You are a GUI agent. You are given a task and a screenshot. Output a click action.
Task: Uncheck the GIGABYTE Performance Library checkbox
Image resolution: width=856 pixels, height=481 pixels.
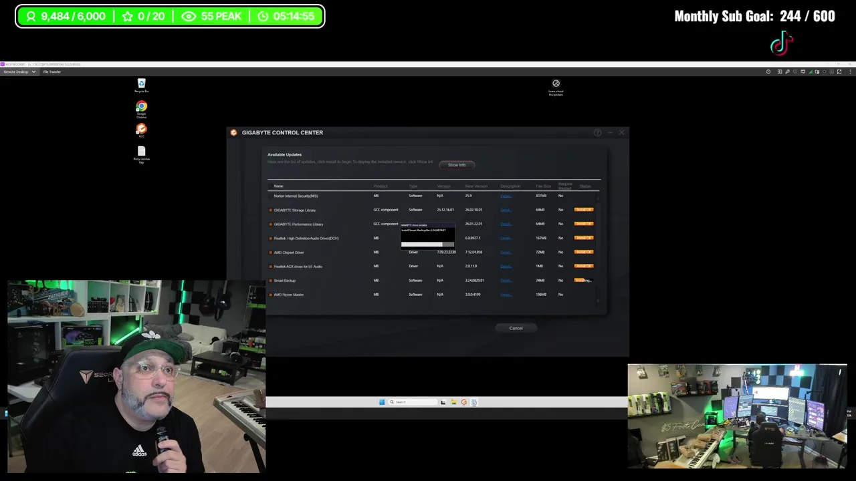[x=270, y=224]
